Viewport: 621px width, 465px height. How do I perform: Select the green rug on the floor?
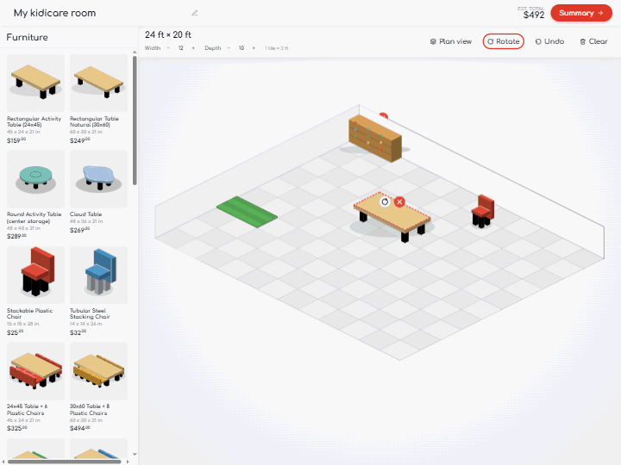248,212
